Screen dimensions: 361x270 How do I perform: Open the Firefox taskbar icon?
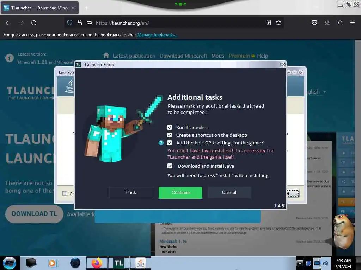97,263
